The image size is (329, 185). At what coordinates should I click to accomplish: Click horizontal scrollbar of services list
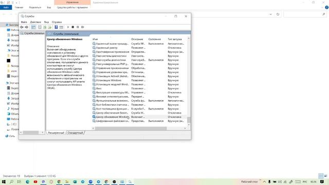pos(131,128)
